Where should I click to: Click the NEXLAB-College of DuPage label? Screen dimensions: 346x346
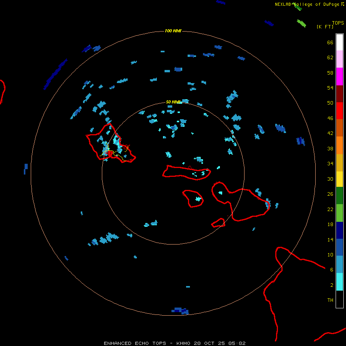pos(307,4)
